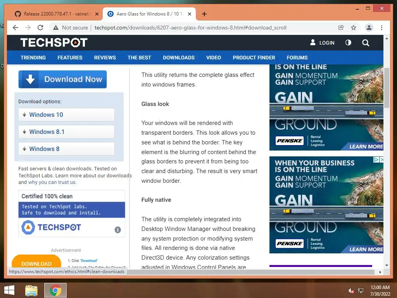This screenshot has height=298, width=397.
Task: Follow the 'why you can trust us' link
Action: 52,182
